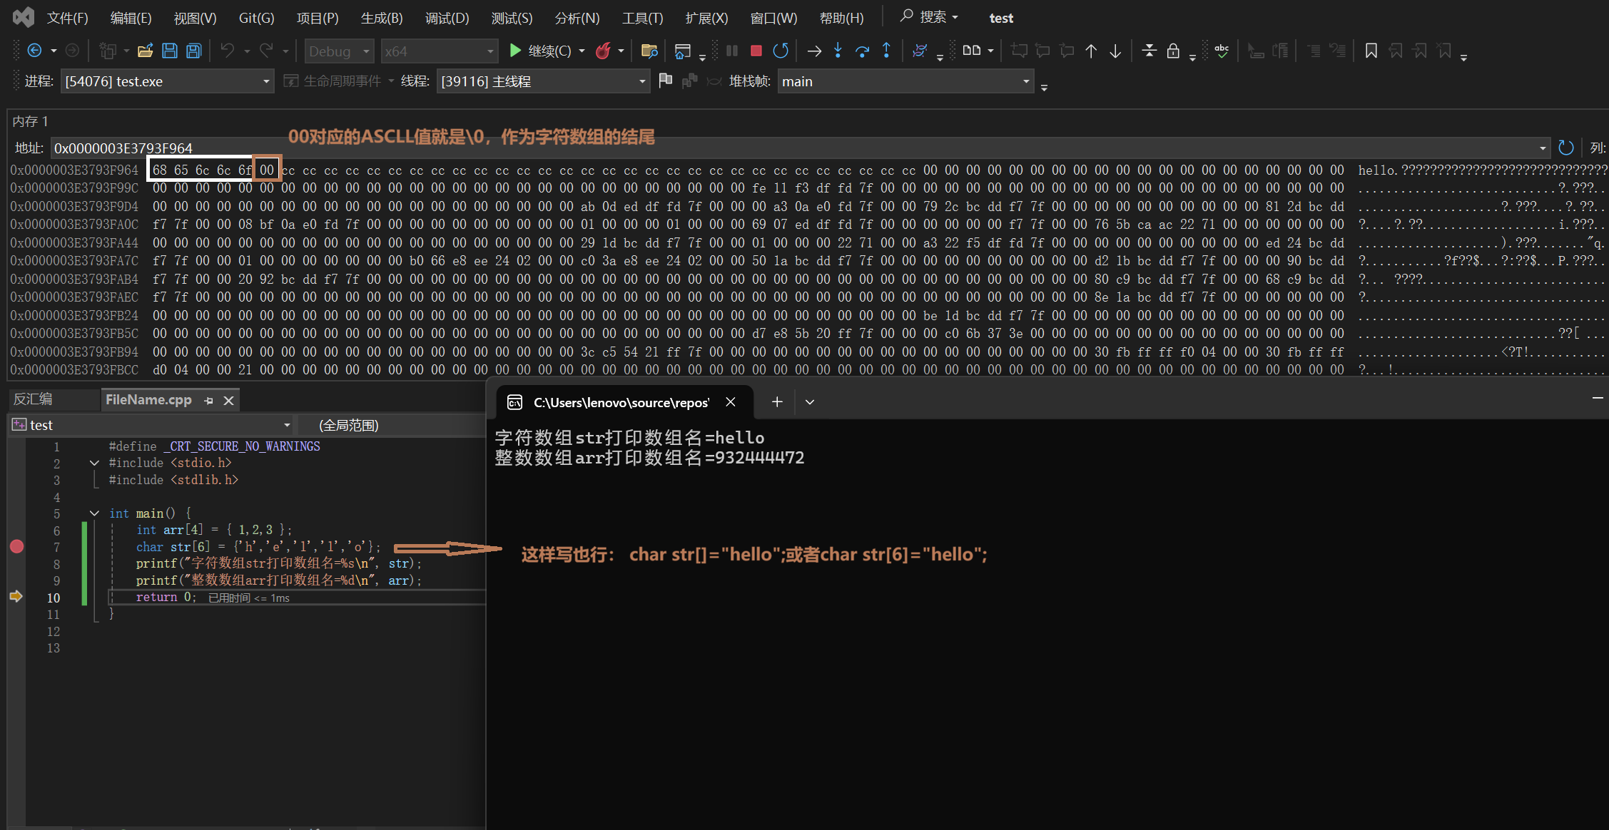Open the thread dropdown showing 主线程

pyautogui.click(x=641, y=81)
